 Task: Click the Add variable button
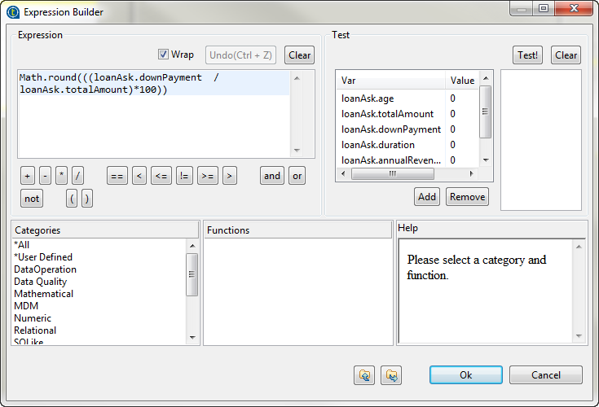[426, 197]
